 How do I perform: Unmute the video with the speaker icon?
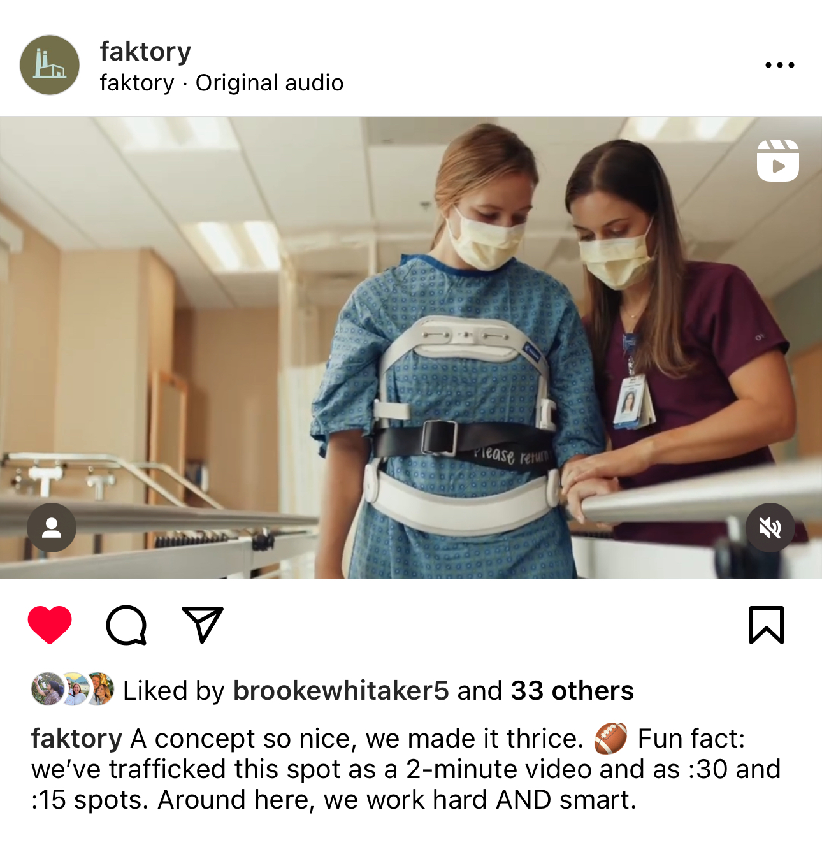(770, 528)
